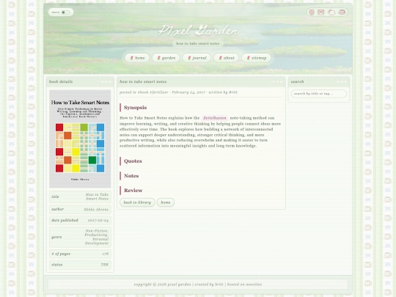Select the author row 'Sönke Ahrens'
The image size is (396, 297).
[x=80, y=209]
